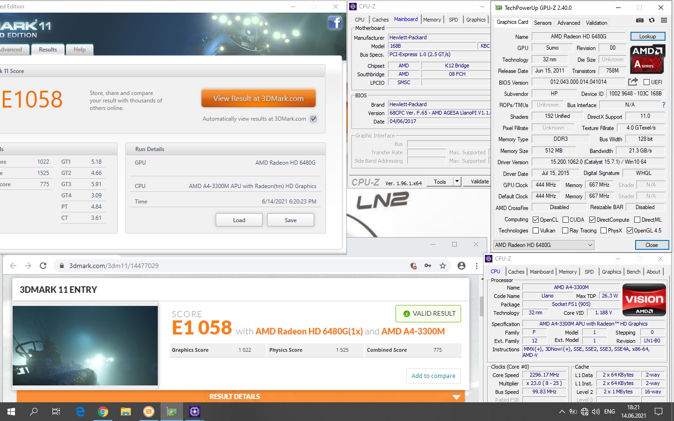Click GPU-Z refresh icon

tap(652, 20)
